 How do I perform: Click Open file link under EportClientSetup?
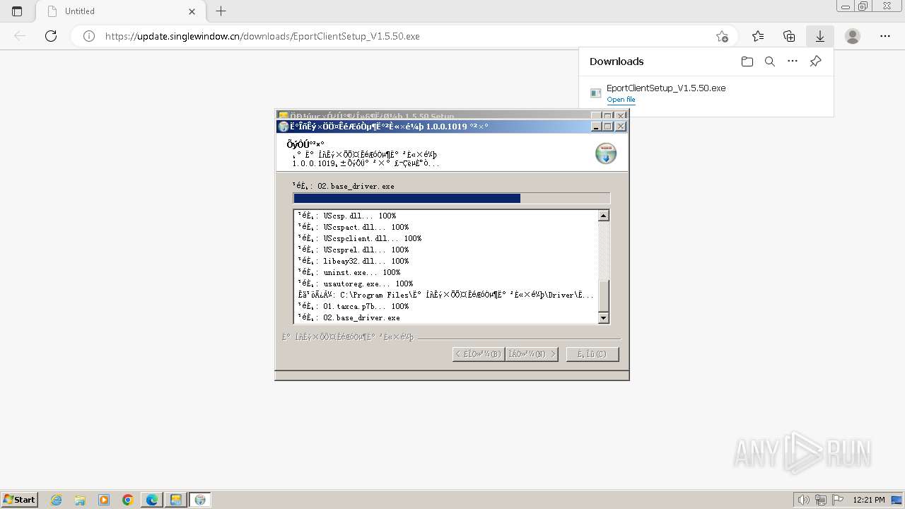pyautogui.click(x=621, y=100)
